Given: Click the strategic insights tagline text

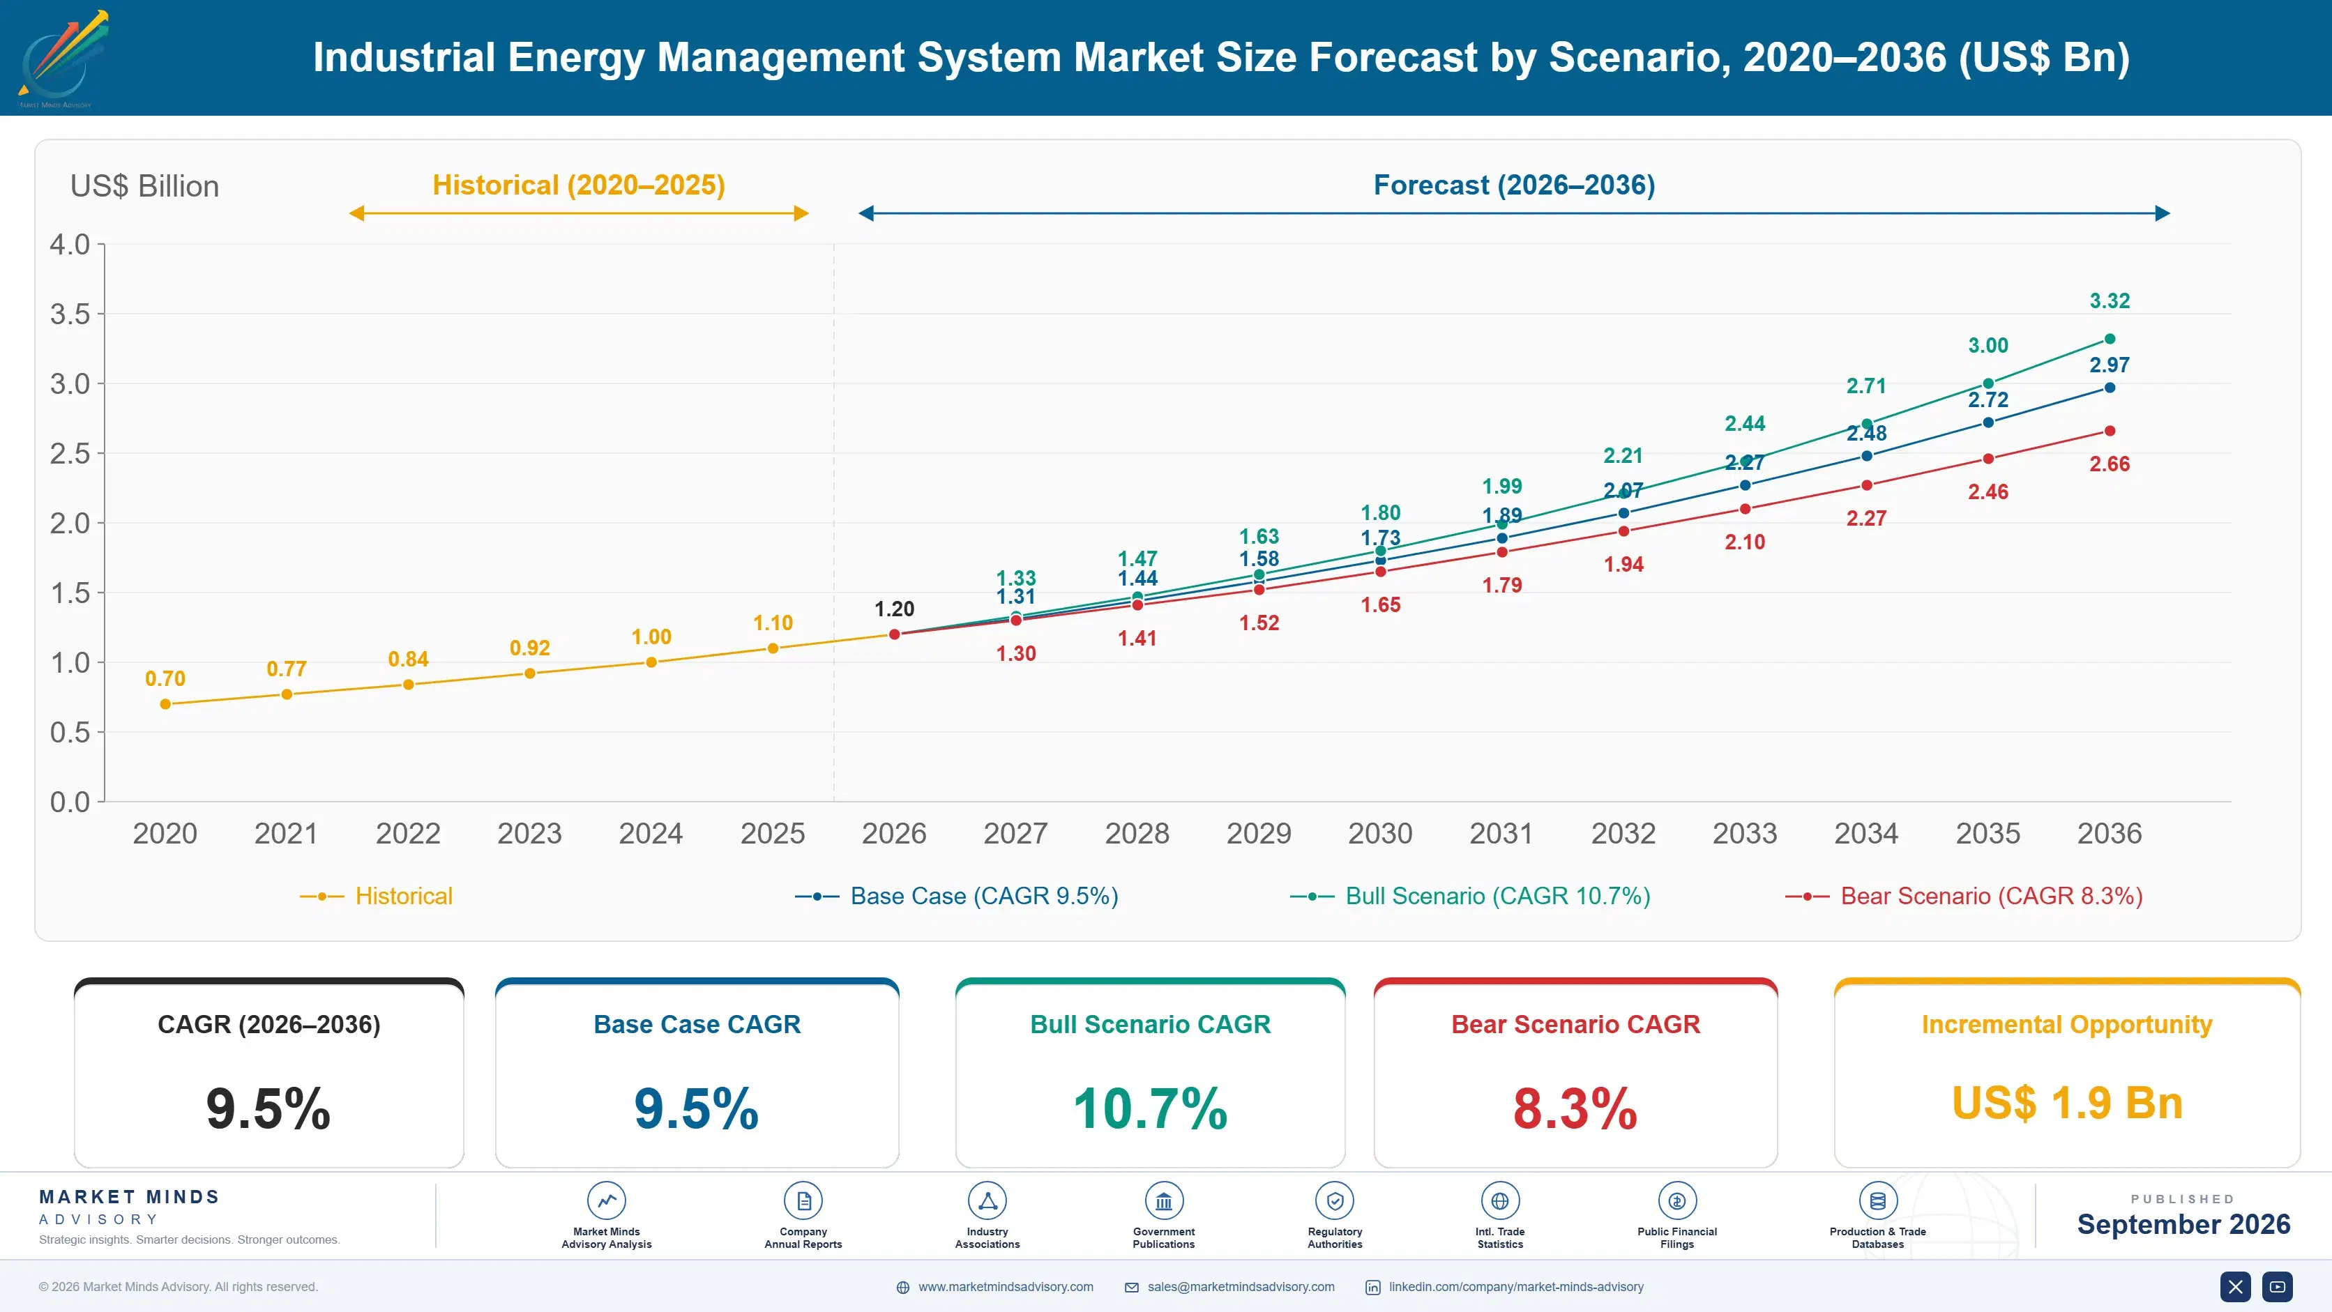Looking at the screenshot, I should tap(189, 1239).
